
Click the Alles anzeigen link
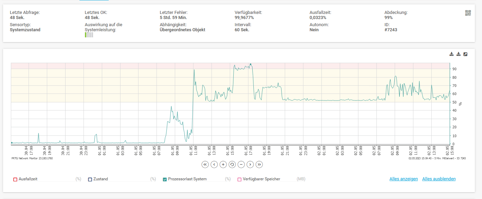coord(404,179)
